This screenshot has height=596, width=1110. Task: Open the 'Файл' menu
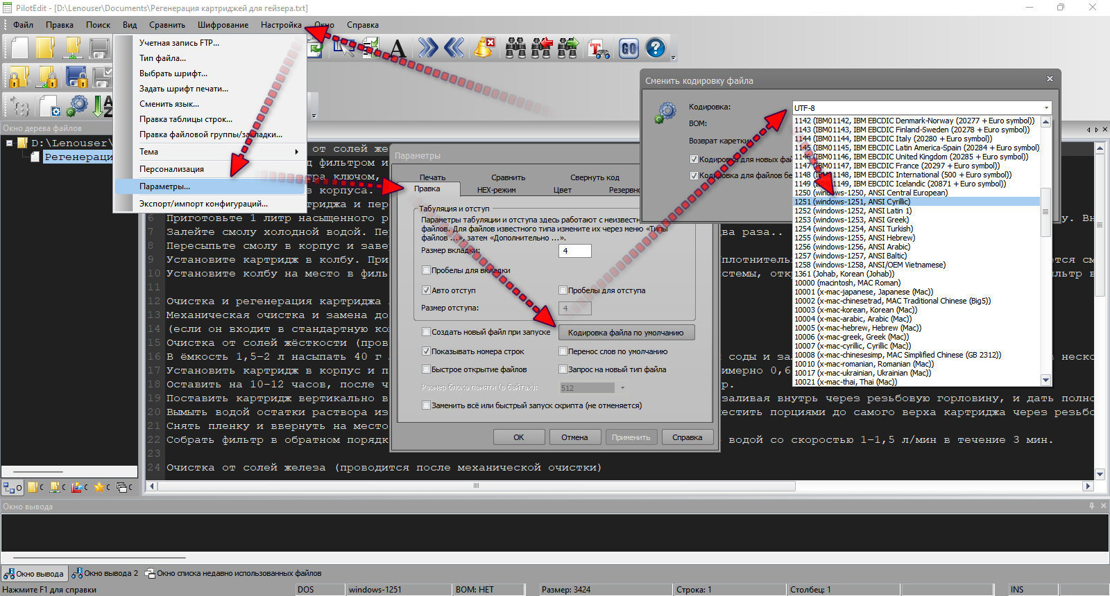tap(23, 25)
